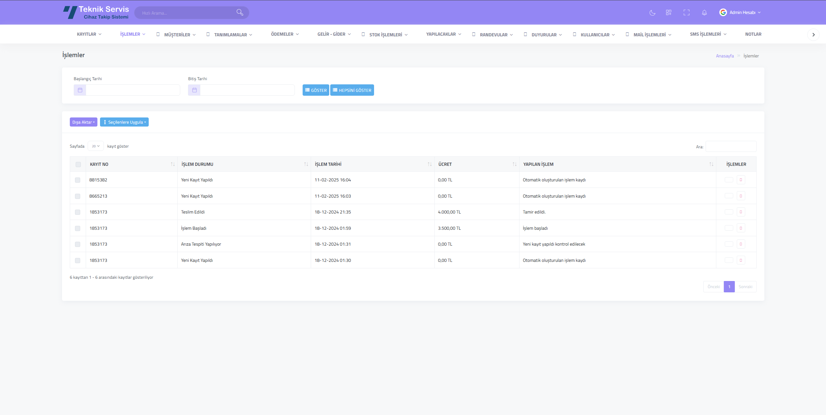Tick checkbox of the Teslim Edildi row
Viewport: 826px width, 415px height.
pos(78,212)
